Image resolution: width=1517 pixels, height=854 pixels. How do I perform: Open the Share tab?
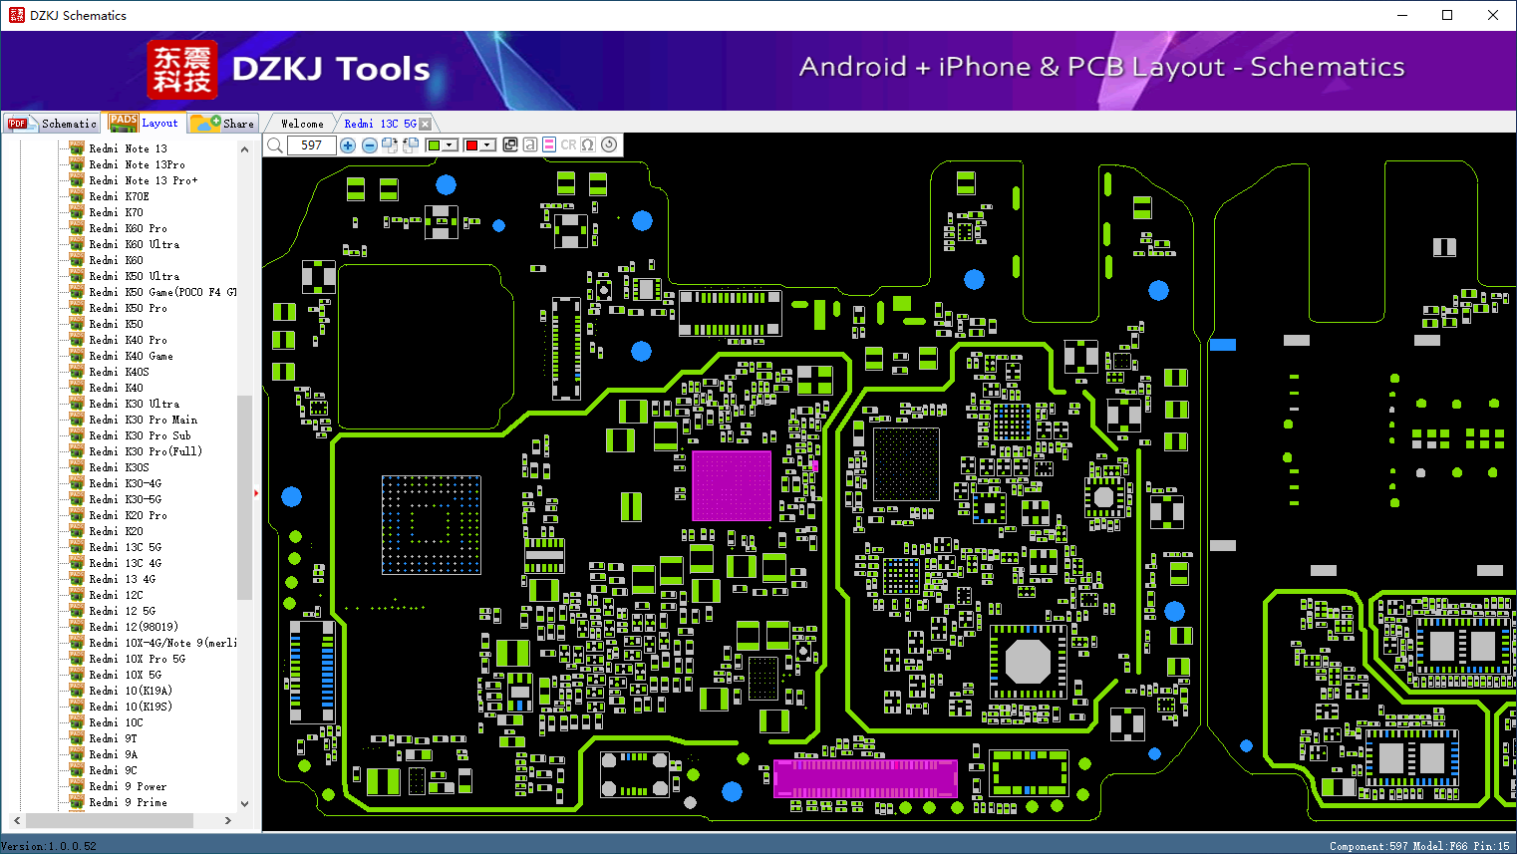[223, 124]
